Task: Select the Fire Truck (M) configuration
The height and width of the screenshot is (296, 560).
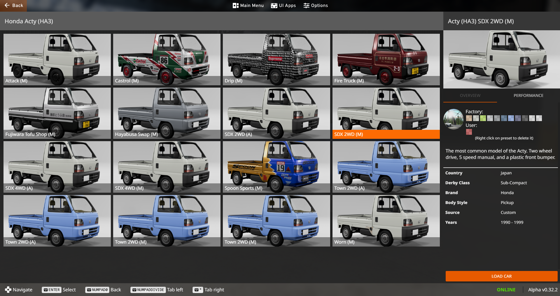Action: (386, 59)
